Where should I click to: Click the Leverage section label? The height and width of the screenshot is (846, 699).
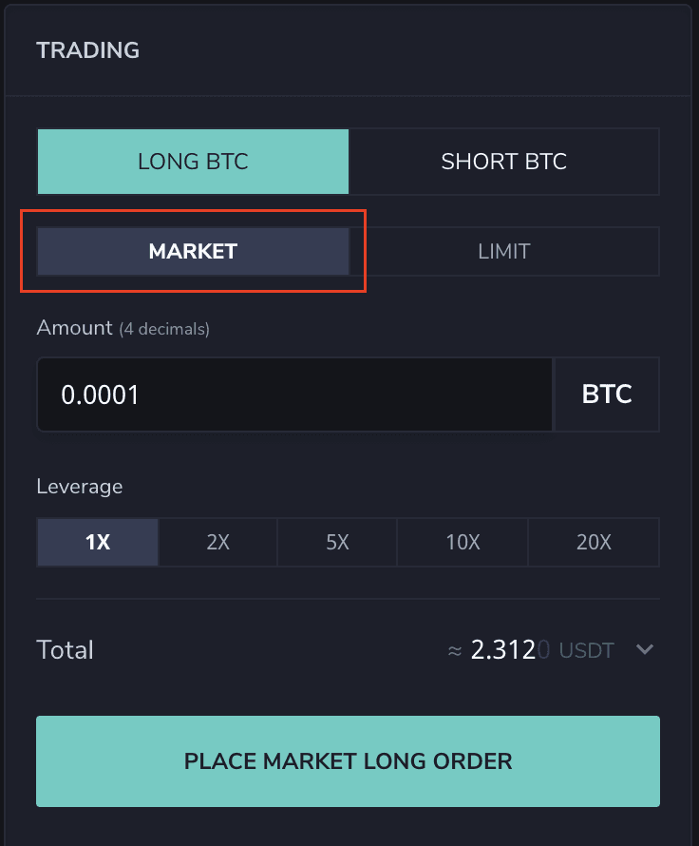[x=79, y=487]
